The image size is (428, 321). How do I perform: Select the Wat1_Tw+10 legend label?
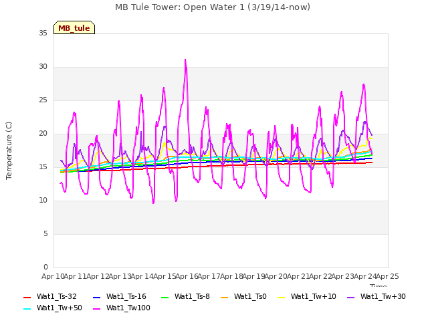tap(314, 296)
